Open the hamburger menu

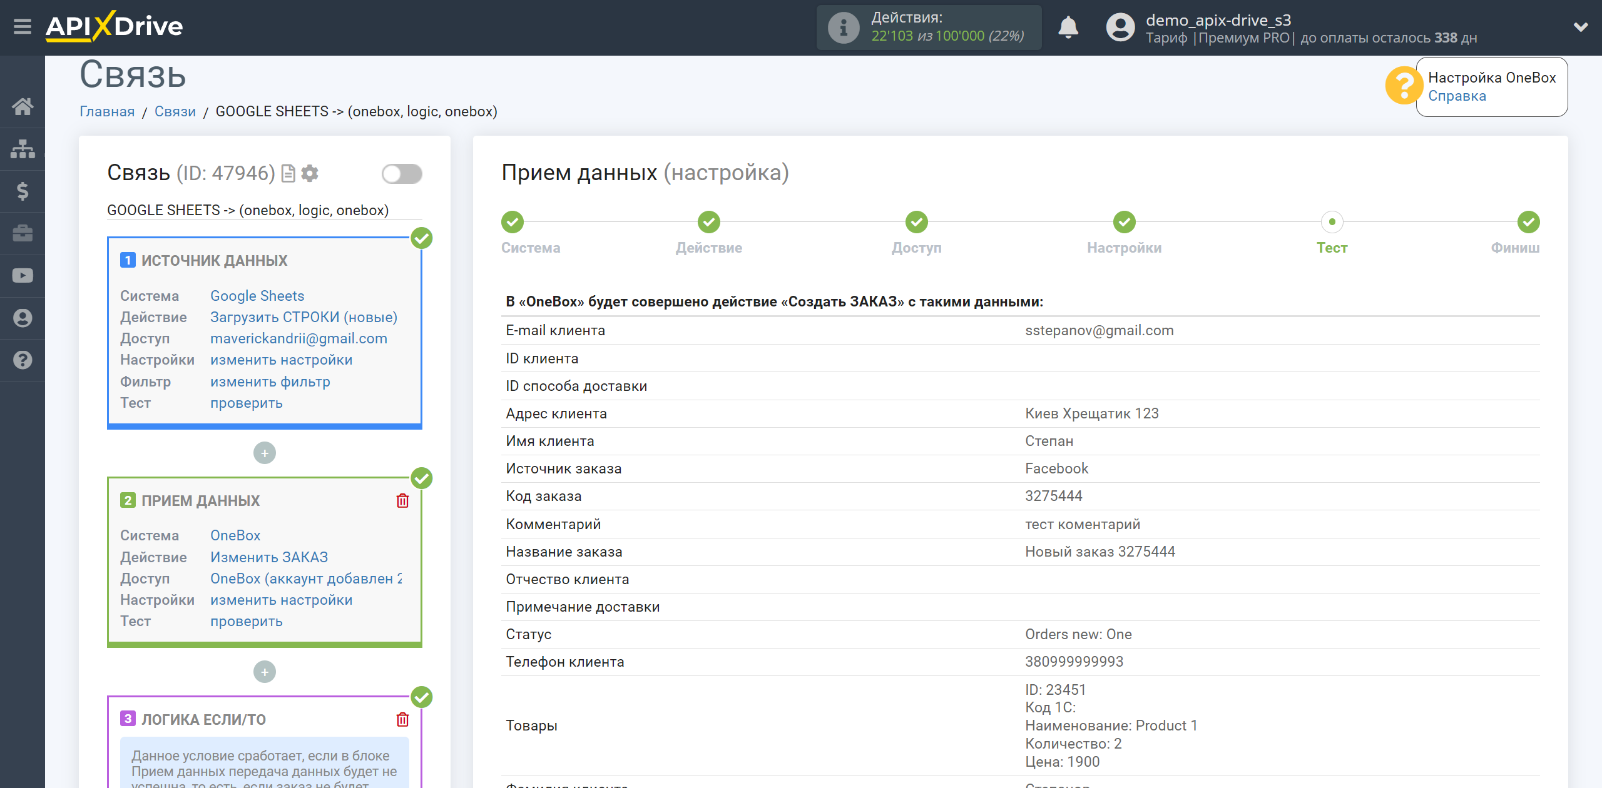coord(23,27)
